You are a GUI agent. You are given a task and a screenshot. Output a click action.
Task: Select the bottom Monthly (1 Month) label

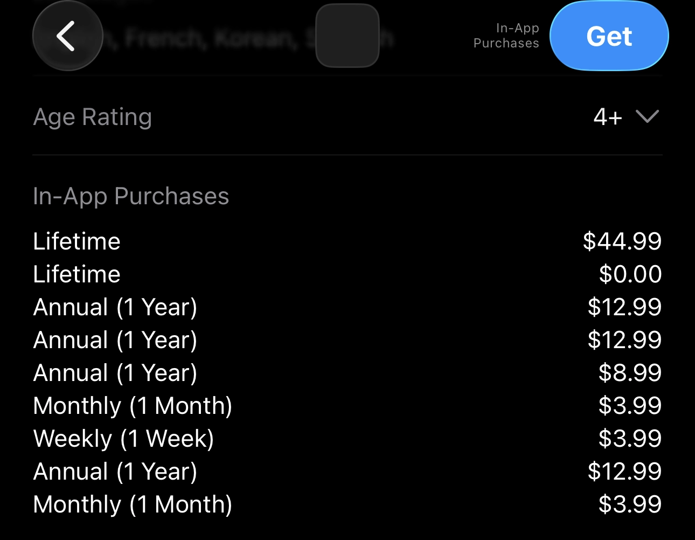pos(133,504)
